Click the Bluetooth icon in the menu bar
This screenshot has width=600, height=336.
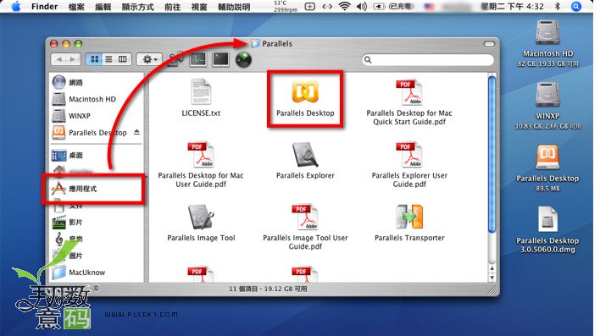tap(558, 6)
